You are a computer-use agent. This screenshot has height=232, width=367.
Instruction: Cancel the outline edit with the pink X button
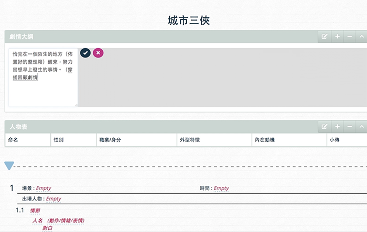(x=98, y=53)
